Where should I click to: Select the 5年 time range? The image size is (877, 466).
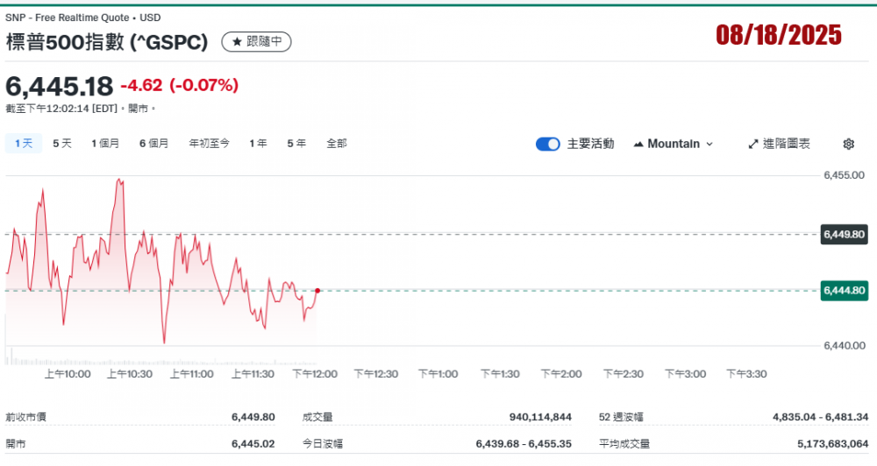296,144
